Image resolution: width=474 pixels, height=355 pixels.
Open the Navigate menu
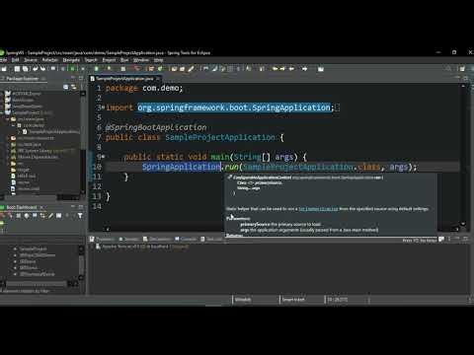pyautogui.click(x=71, y=60)
